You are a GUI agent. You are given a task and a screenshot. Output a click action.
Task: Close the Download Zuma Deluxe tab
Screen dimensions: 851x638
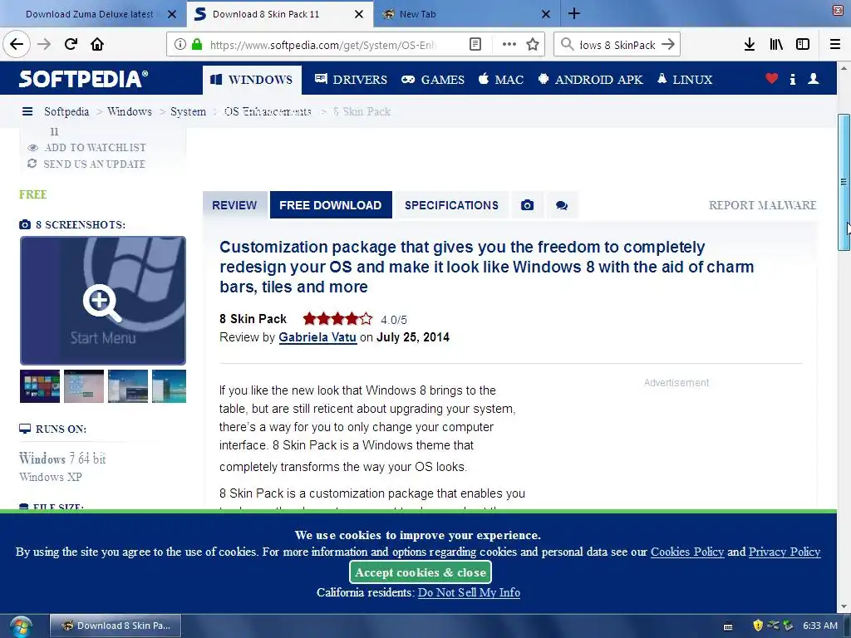tap(171, 14)
